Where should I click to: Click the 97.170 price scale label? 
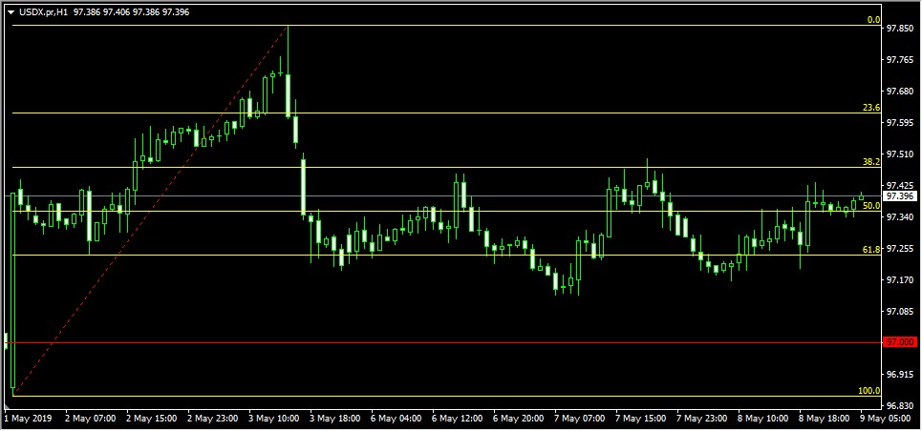coord(900,280)
